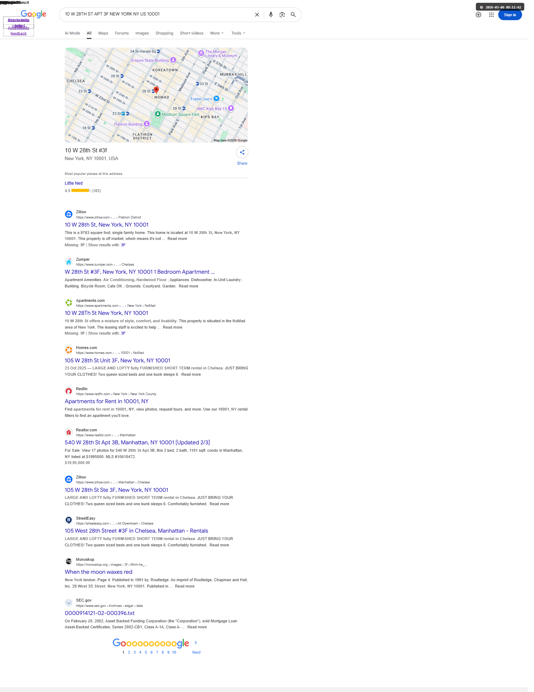Expand Read more on Monoskop result
Image resolution: width=534 pixels, height=692 pixels.
[x=184, y=586]
